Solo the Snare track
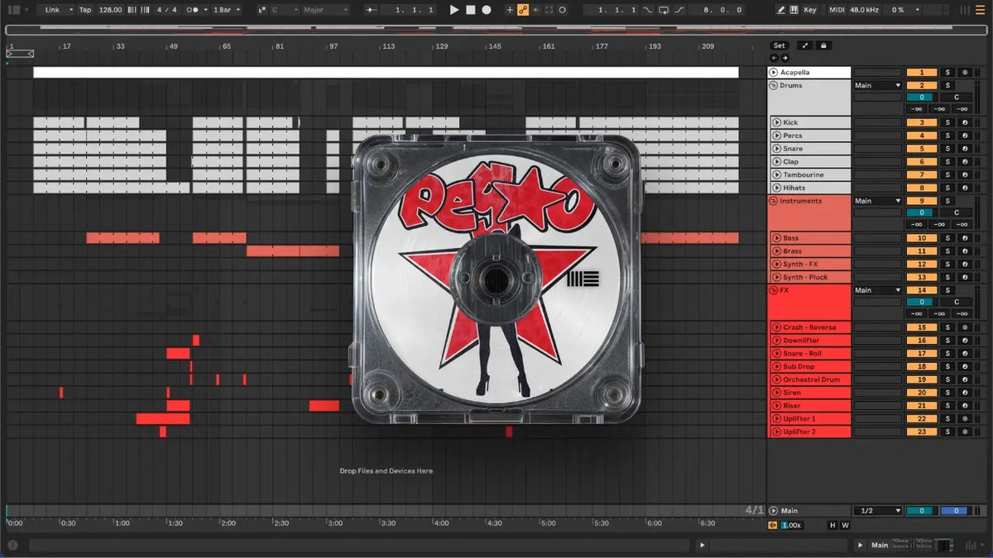 [x=948, y=149]
